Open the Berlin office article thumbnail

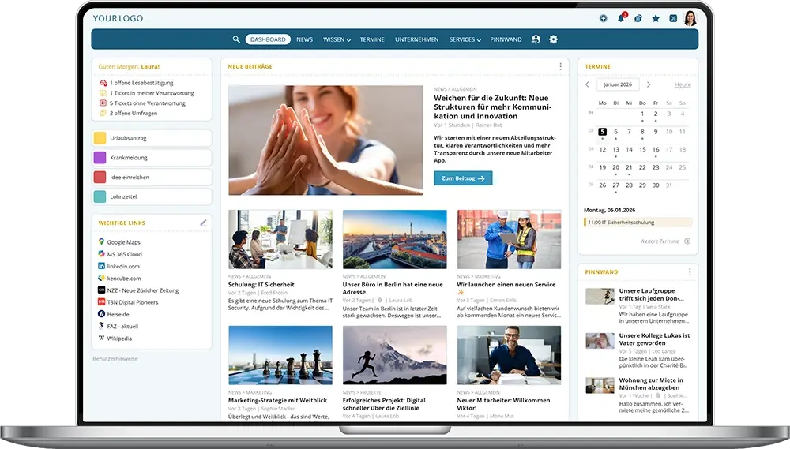point(394,239)
